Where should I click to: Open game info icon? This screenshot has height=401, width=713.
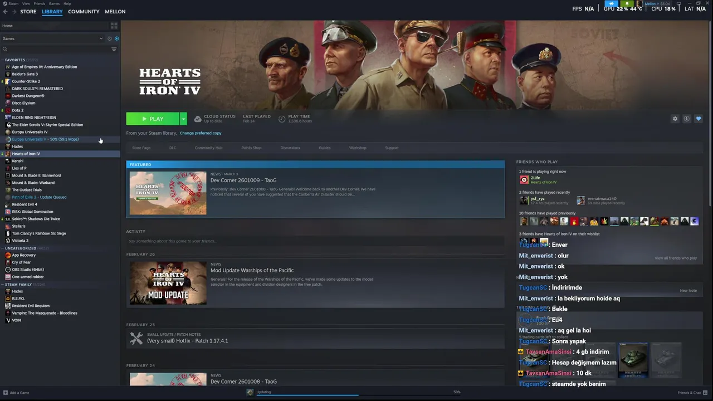point(687,119)
